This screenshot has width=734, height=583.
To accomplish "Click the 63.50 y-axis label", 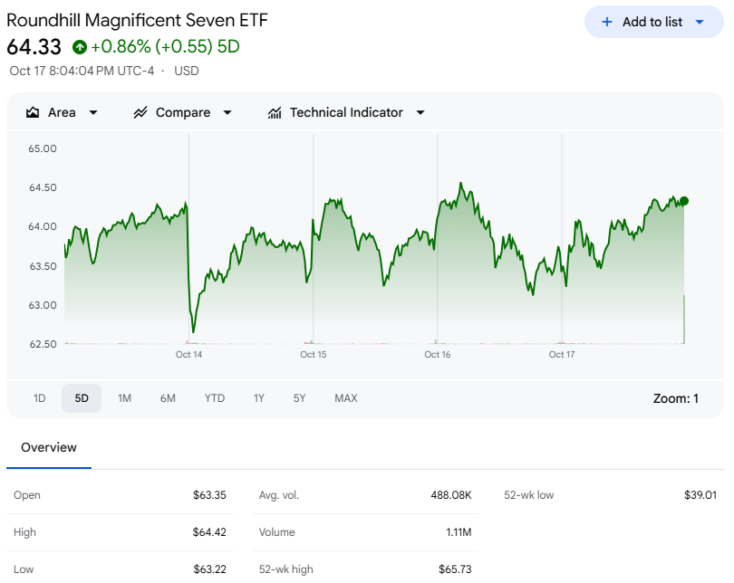I will pyautogui.click(x=43, y=266).
